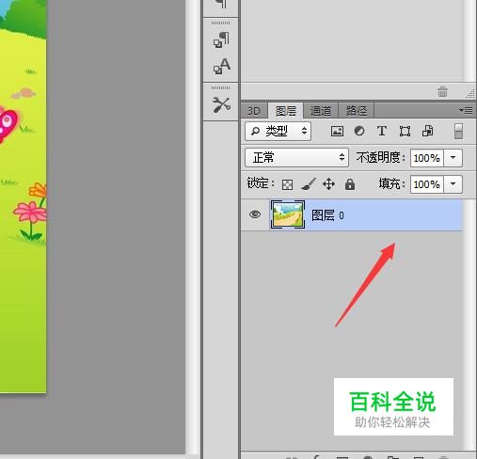Toggle the layer filtering switch

pyautogui.click(x=458, y=131)
